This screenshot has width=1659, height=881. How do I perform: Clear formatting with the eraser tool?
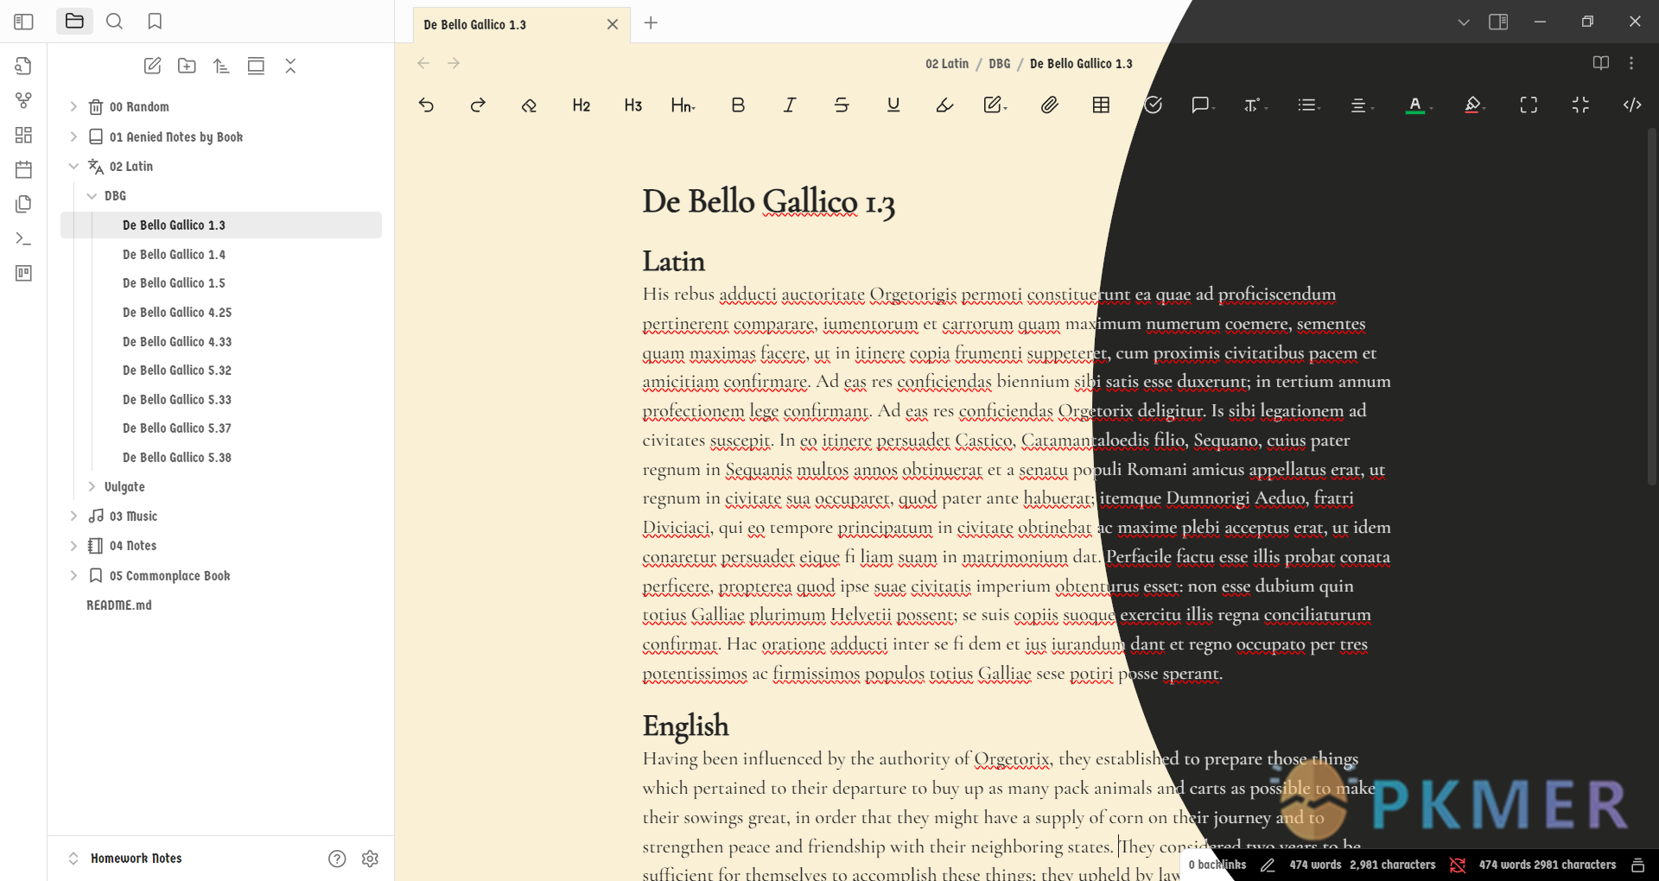tap(529, 105)
